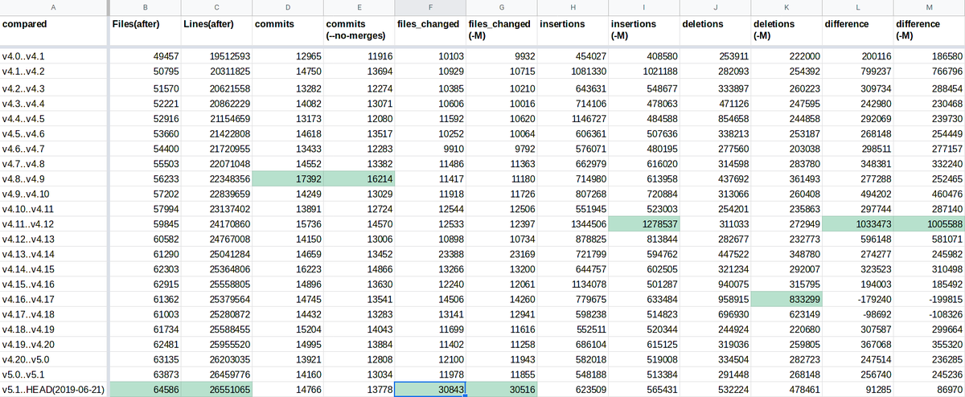Click the 'Lines(after)' header cell
The image size is (965, 397).
click(x=216, y=31)
